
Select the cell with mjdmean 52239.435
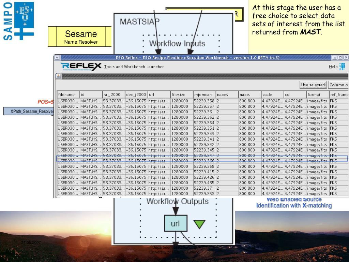pyautogui.click(x=204, y=183)
